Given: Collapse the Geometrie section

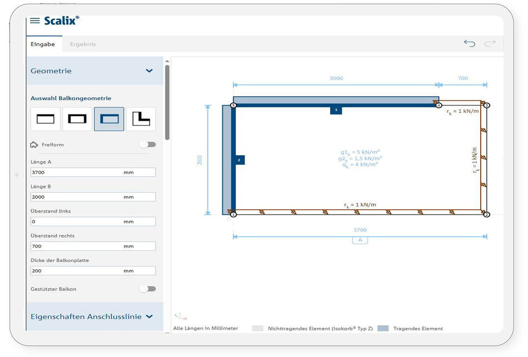Looking at the screenshot, I should click(x=149, y=71).
